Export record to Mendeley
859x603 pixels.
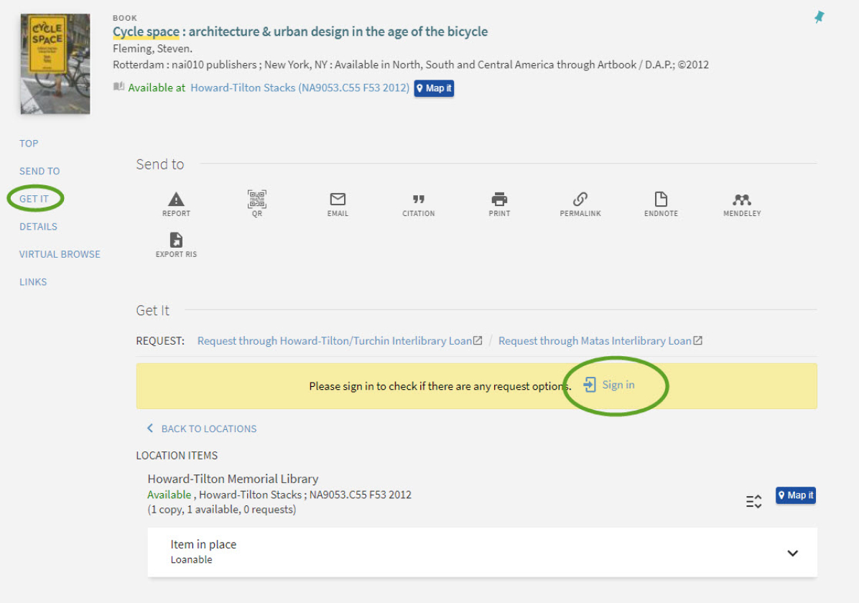[742, 200]
